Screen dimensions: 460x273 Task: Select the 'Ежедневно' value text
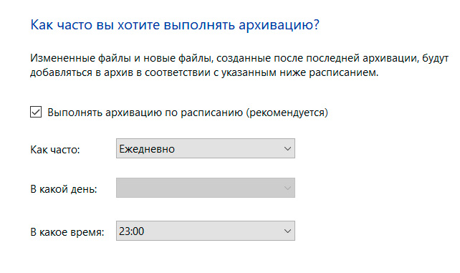pyautogui.click(x=147, y=149)
